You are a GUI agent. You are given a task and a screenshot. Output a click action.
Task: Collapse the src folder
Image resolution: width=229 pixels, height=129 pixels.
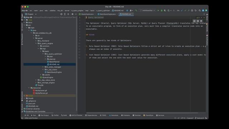[x=24, y=25]
